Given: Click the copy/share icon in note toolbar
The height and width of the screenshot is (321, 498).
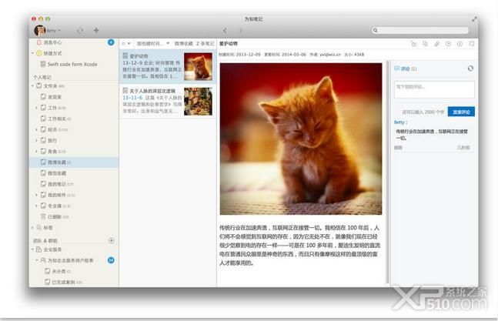Looking at the screenshot, I should [425, 44].
